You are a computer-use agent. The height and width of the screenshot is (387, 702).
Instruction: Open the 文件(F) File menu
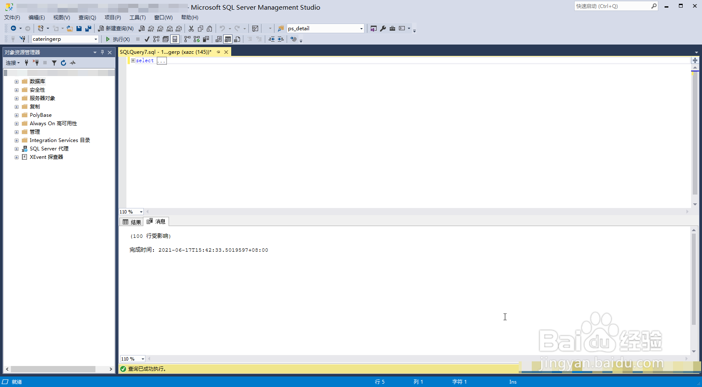point(12,17)
